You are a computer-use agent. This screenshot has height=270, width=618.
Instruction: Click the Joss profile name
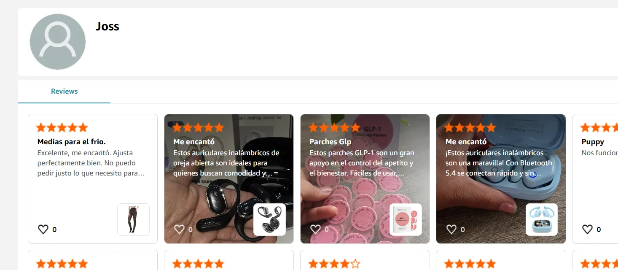coord(107,26)
